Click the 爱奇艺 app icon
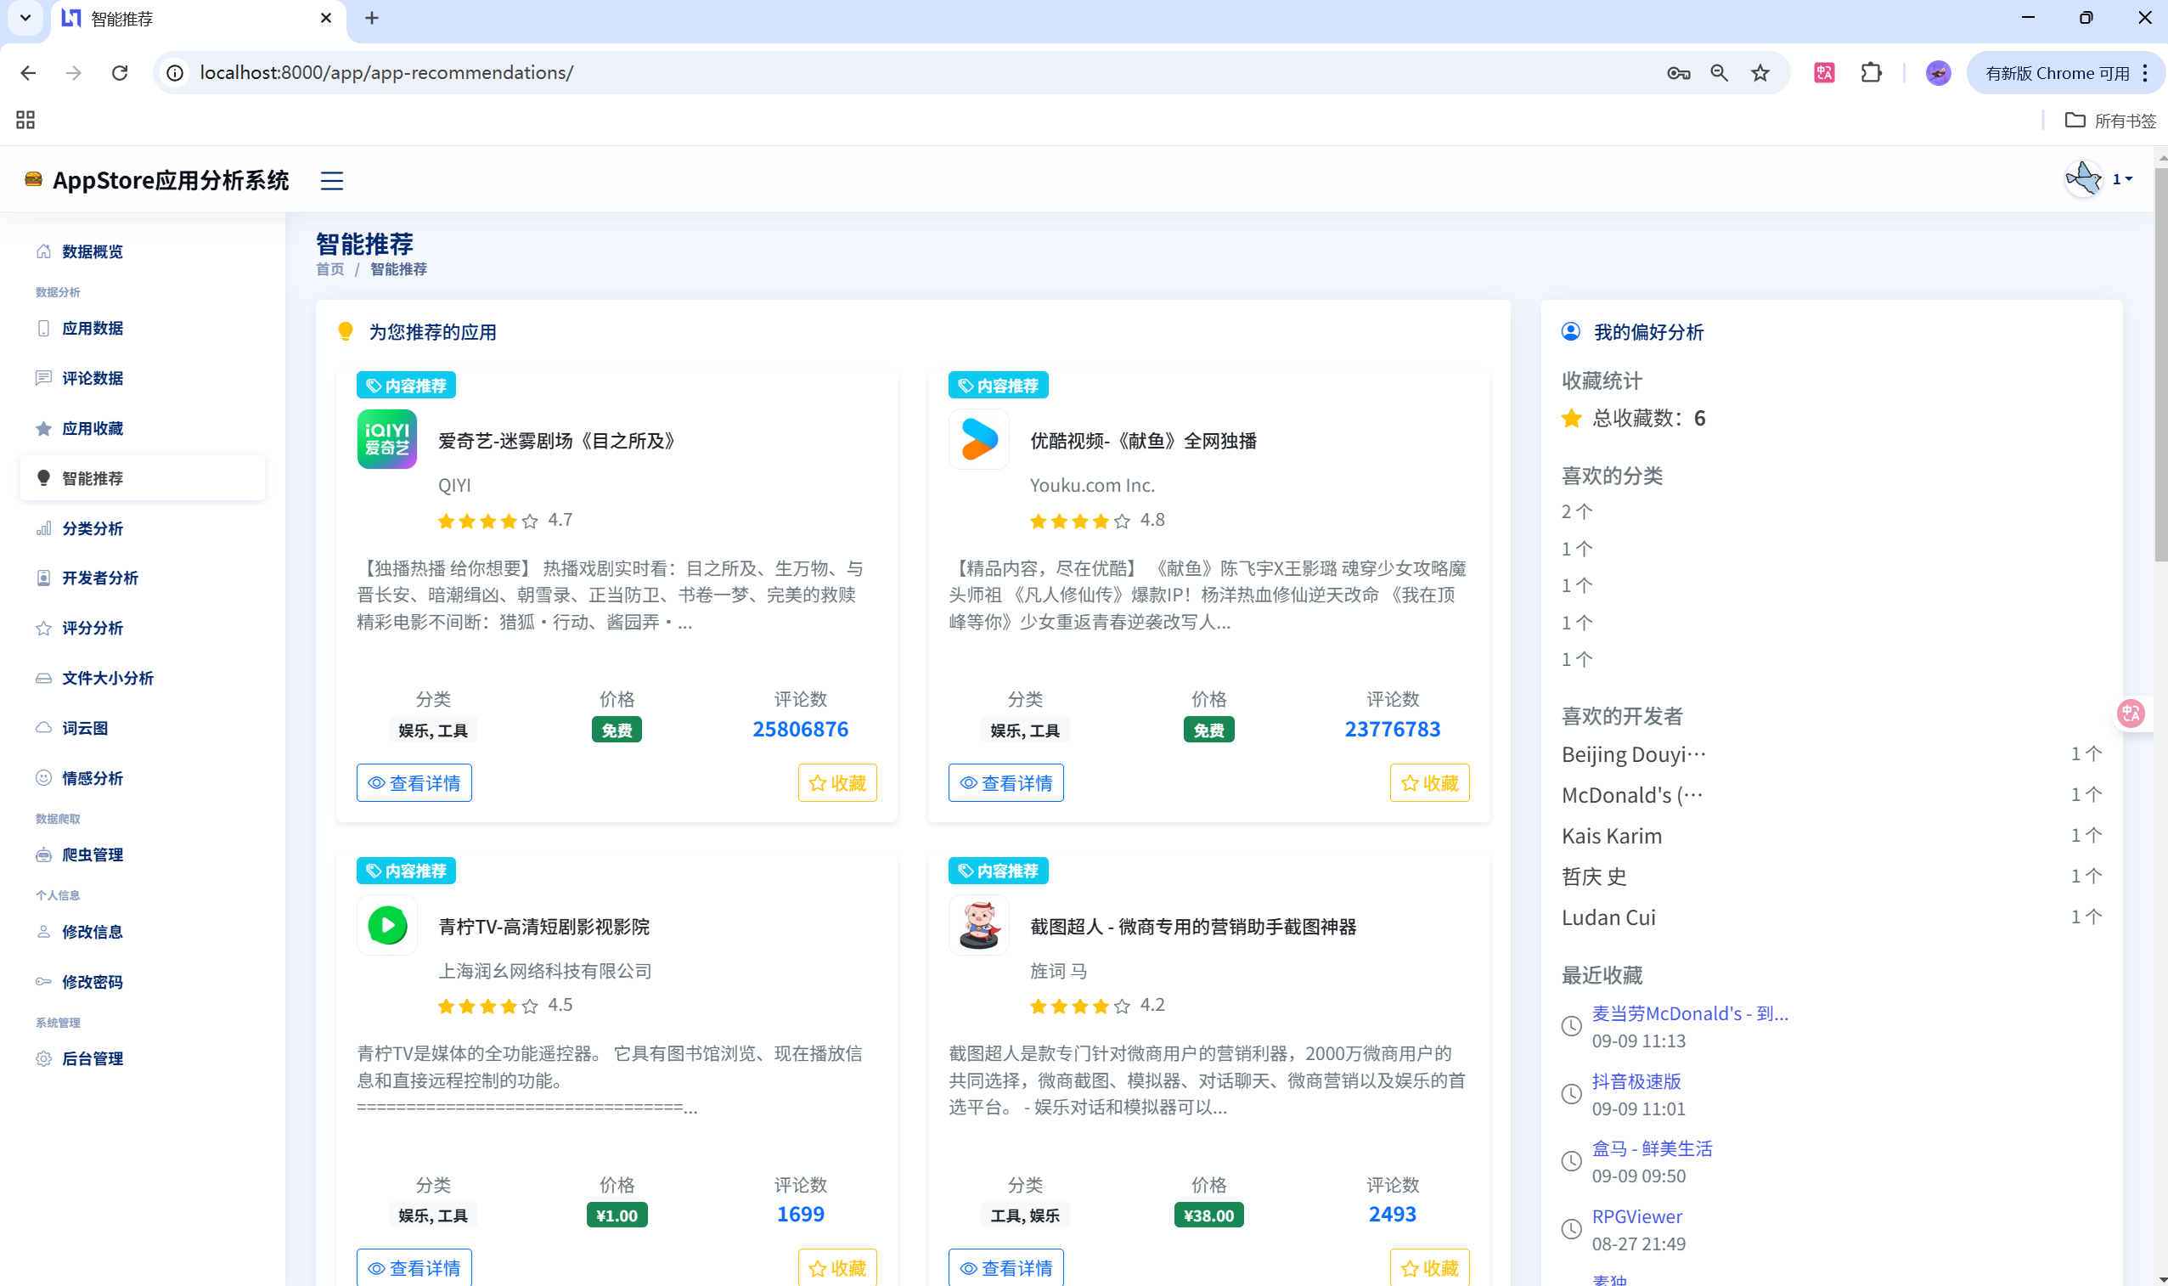 (x=387, y=439)
